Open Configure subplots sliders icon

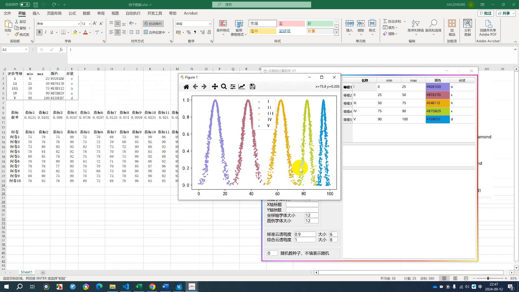pyautogui.click(x=233, y=87)
